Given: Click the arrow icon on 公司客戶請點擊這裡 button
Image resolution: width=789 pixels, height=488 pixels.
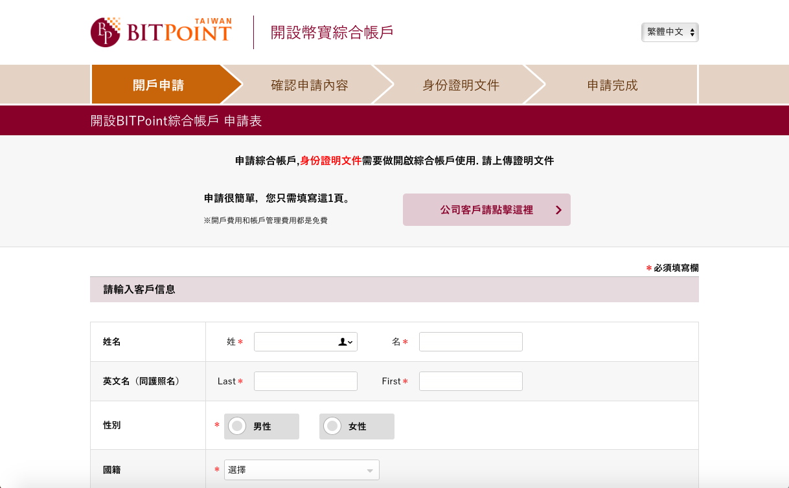Looking at the screenshot, I should [x=558, y=210].
